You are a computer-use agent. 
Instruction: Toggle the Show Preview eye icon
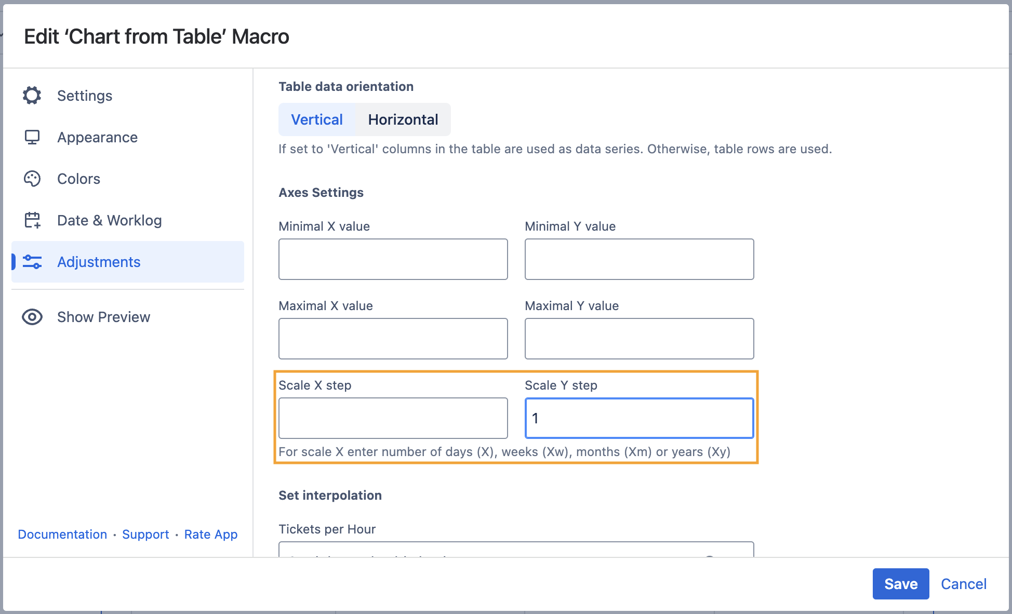(32, 317)
